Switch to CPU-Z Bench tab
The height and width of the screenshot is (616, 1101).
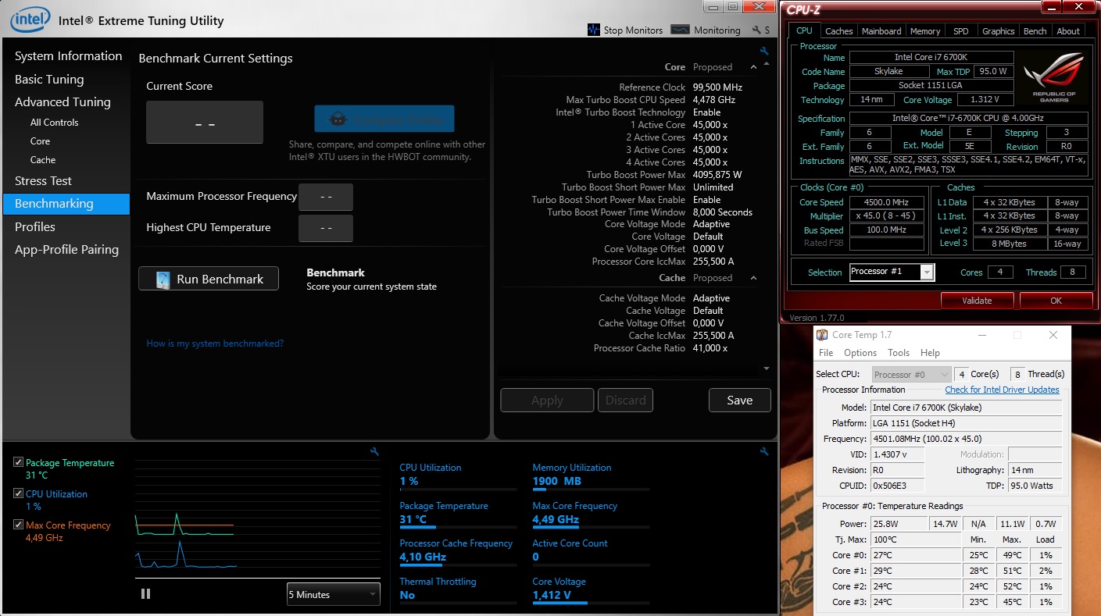click(x=1035, y=31)
